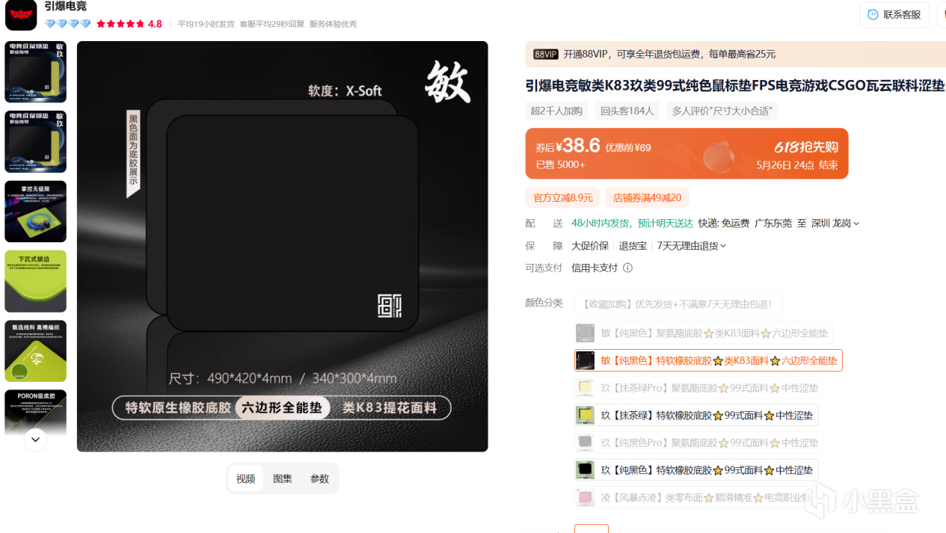
Task: Click the 已售 5000+ sales count
Action: pyautogui.click(x=560, y=165)
